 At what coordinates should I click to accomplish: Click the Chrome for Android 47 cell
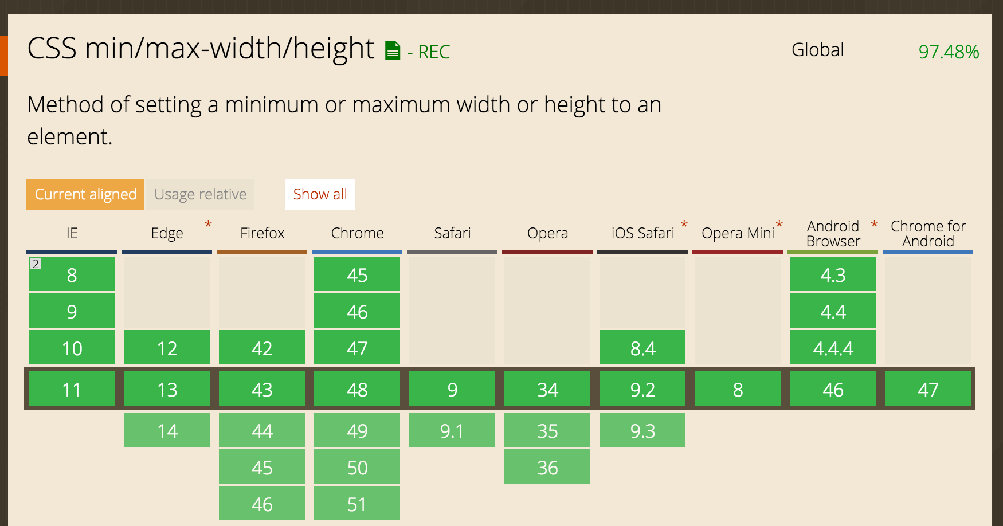click(928, 390)
